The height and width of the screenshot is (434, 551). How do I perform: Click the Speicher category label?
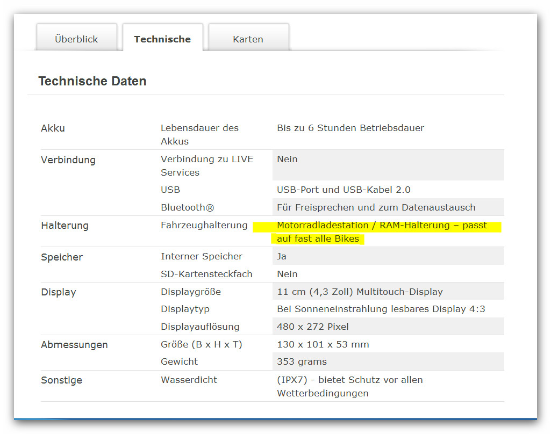point(62,257)
